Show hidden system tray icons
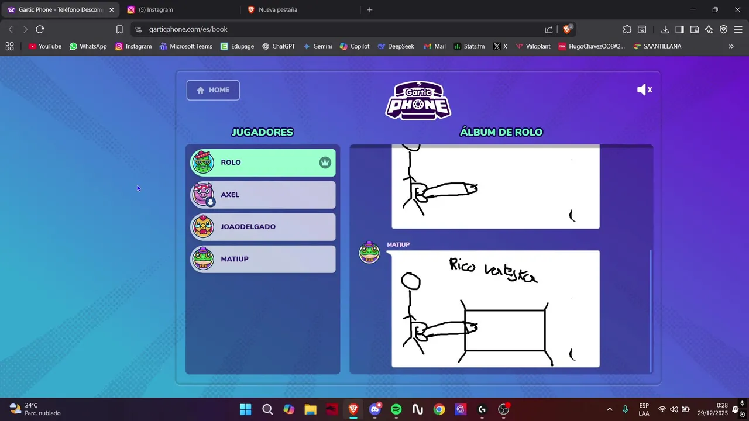Image resolution: width=749 pixels, height=421 pixels. (x=610, y=409)
